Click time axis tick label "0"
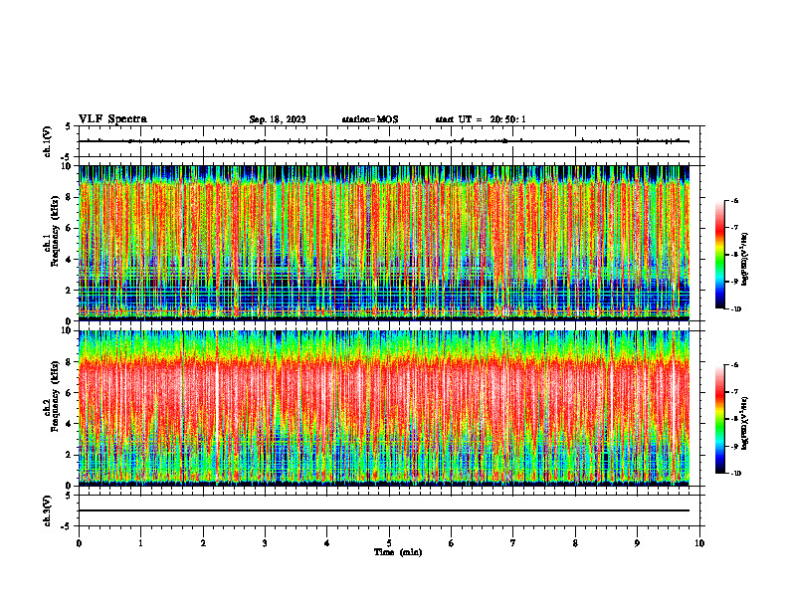 (x=79, y=543)
